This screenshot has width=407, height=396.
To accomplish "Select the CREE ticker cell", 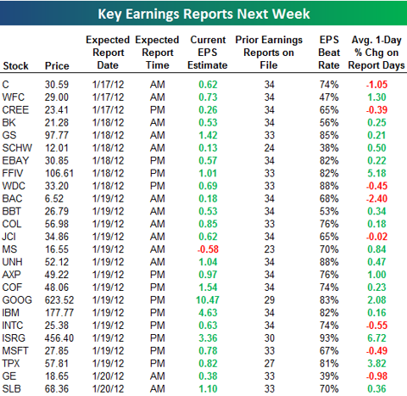I will tap(15, 110).
